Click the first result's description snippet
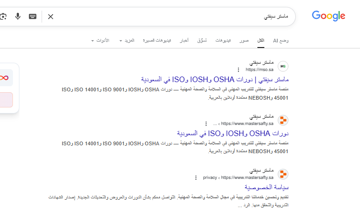This screenshot has width=360, height=220. pos(175,94)
